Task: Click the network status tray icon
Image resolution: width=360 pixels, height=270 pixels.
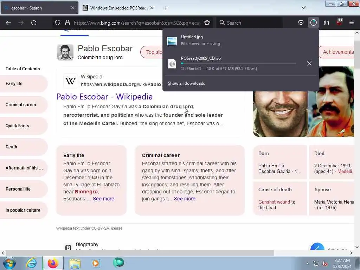Action: [x=316, y=264]
